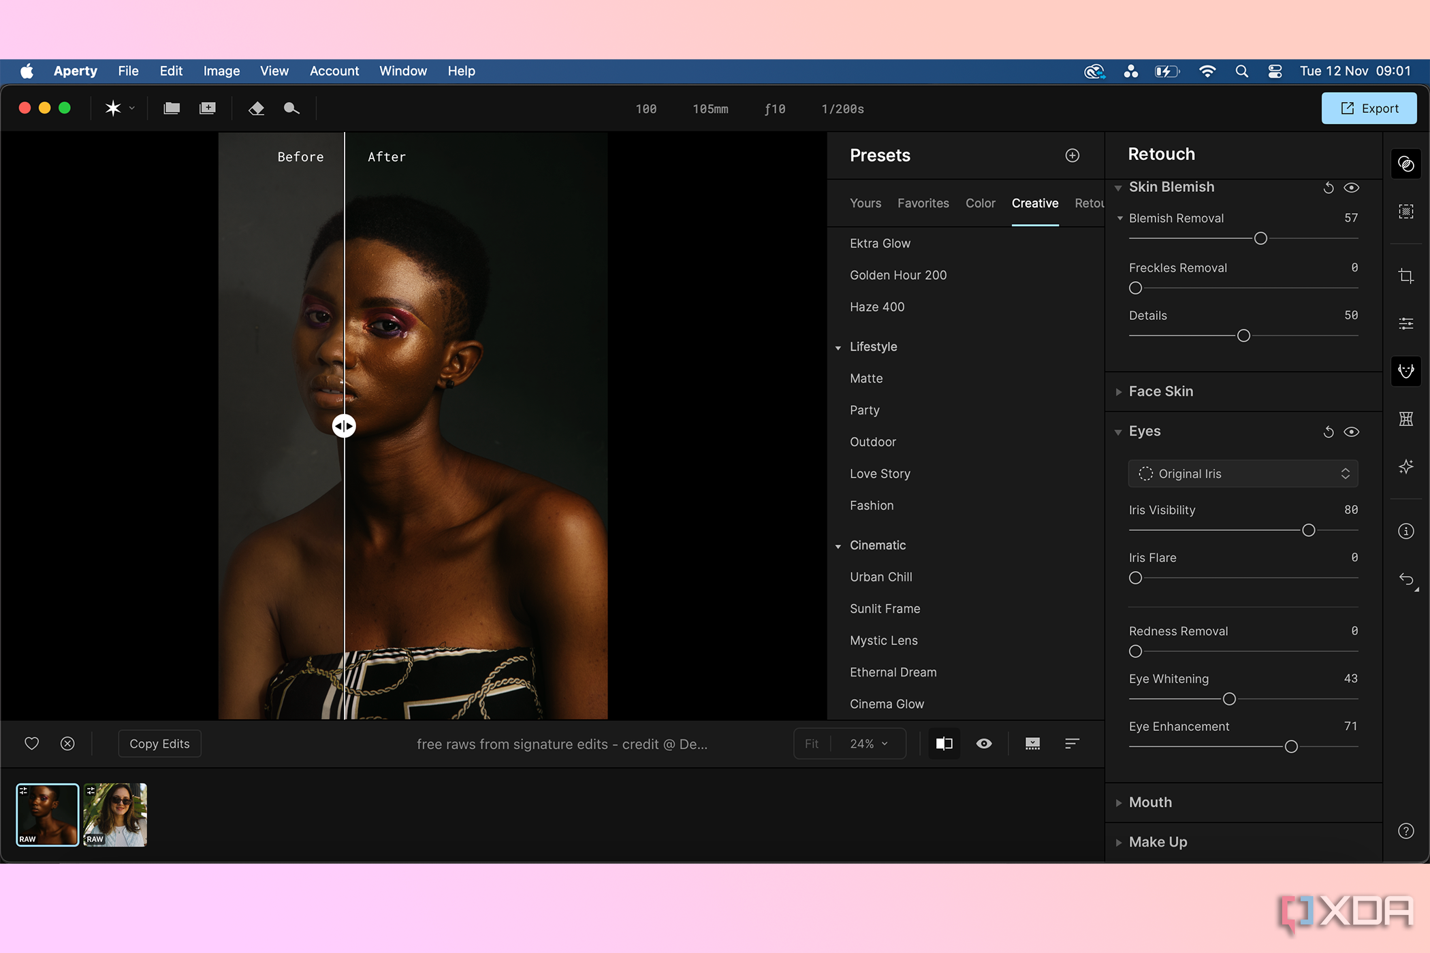Viewport: 1430px width, 953px height.
Task: Select the Creative presets tab
Action: click(1034, 203)
